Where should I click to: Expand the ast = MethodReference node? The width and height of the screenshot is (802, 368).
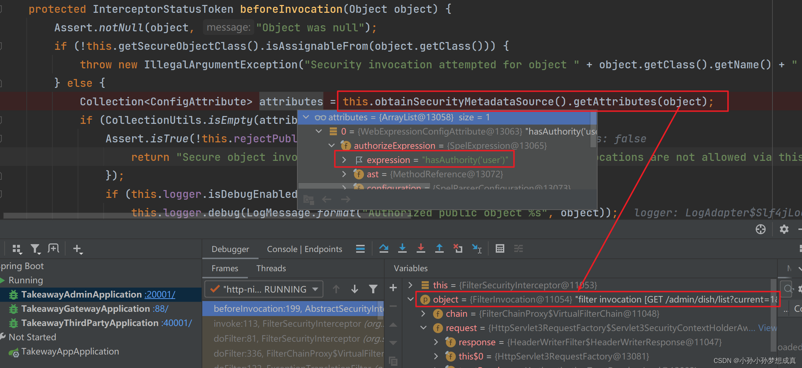click(x=344, y=174)
